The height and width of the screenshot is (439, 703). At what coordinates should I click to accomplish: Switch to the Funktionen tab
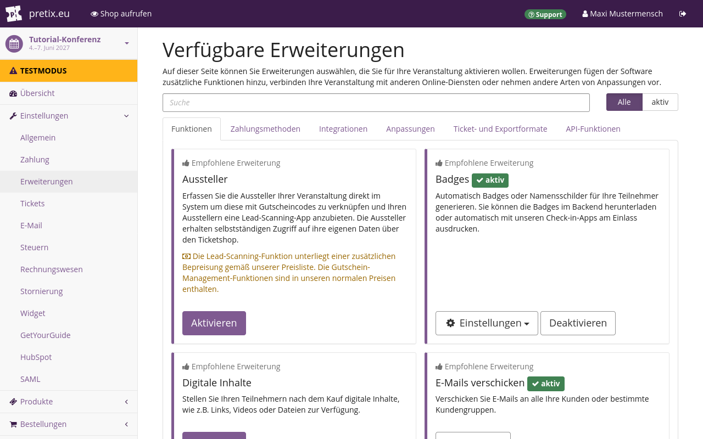coord(192,129)
